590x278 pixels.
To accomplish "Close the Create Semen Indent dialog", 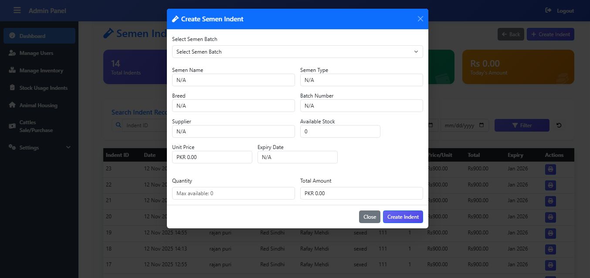I will click(x=420, y=19).
